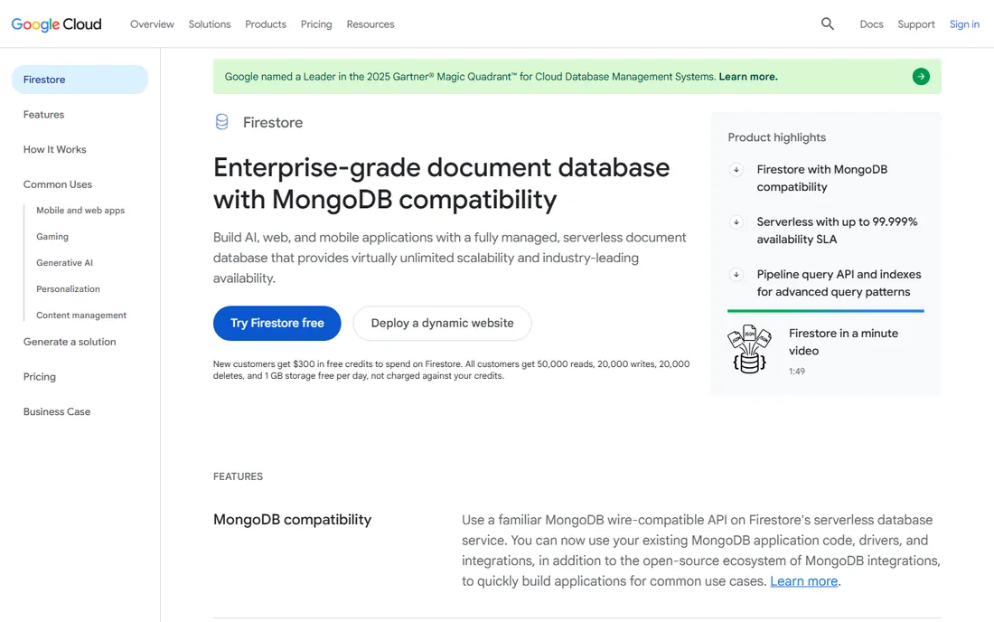Image resolution: width=994 pixels, height=622 pixels.
Task: Open Pipeline query API and indexes highlight
Action: [x=839, y=283]
